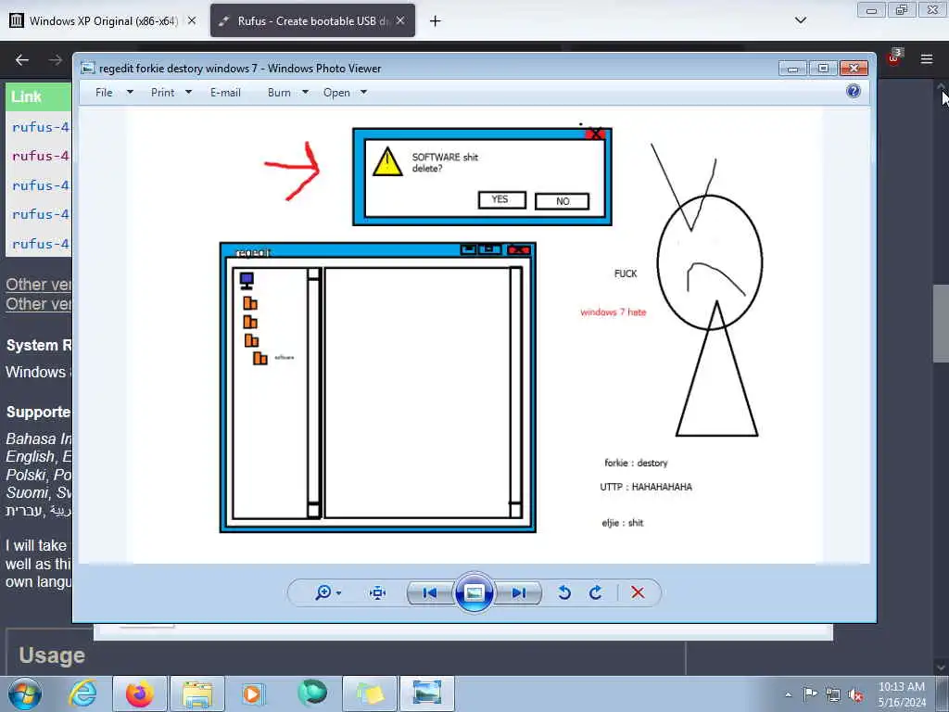Click the blue Help question mark icon
Image resolution: width=949 pixels, height=712 pixels.
(854, 92)
